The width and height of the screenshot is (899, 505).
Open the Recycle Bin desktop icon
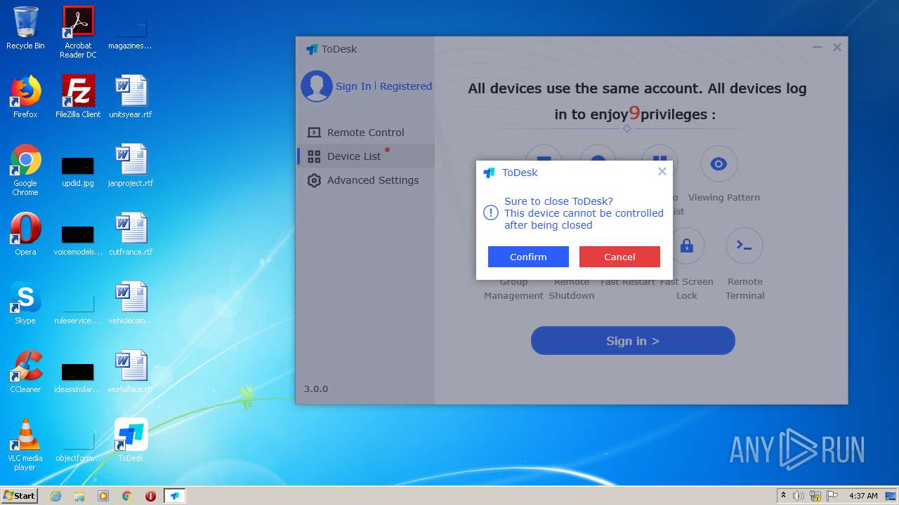coord(25,28)
